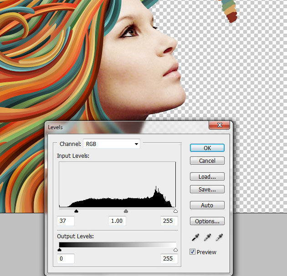287x276 pixels.
Task: Focus the output levels field showing 255
Action: click(x=169, y=258)
